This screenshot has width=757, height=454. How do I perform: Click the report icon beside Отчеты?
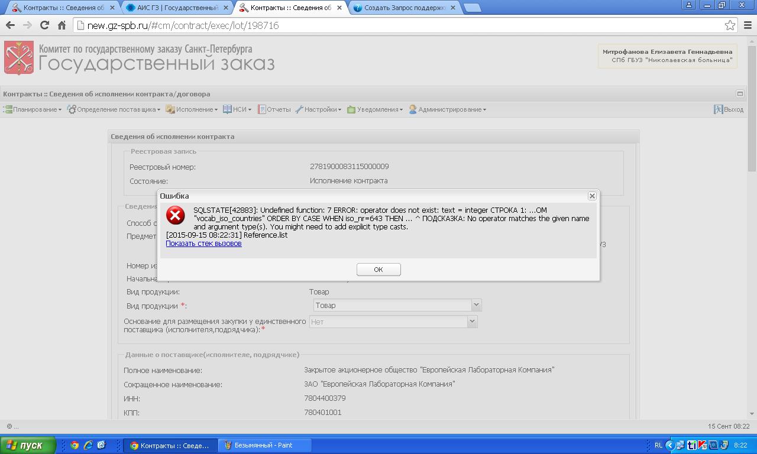[261, 109]
